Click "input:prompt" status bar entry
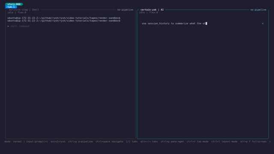 click(37, 142)
